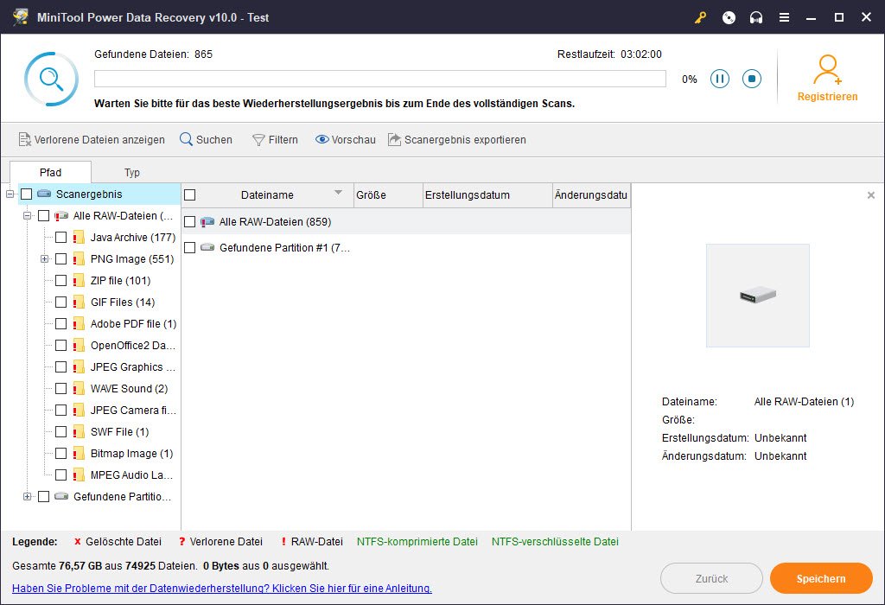Open Suchen search tool
This screenshot has height=605, width=885.
point(206,139)
